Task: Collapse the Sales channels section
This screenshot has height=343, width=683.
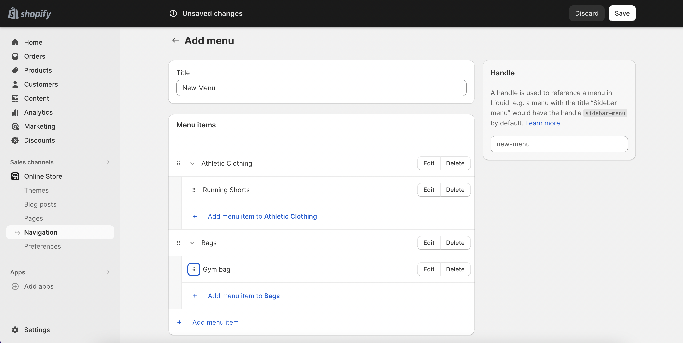Action: tap(108, 162)
